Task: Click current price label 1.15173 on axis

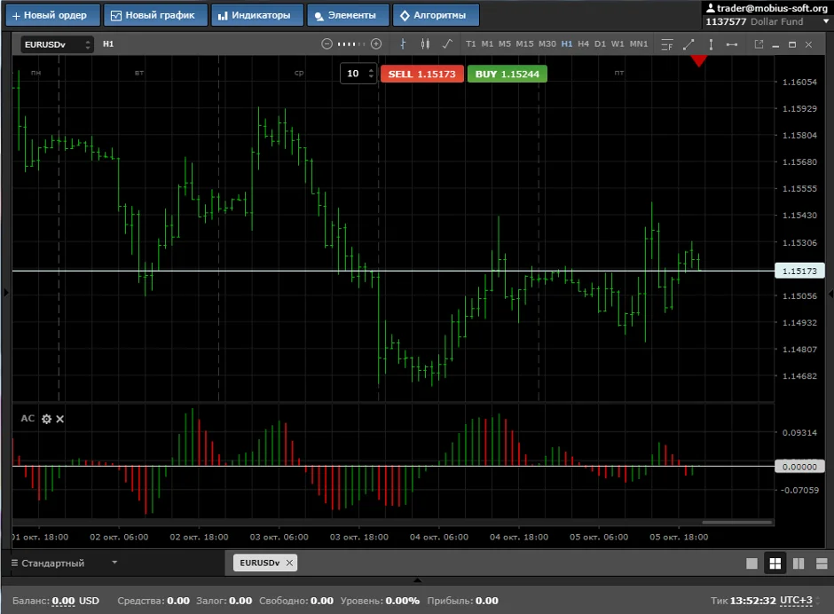Action: point(799,271)
